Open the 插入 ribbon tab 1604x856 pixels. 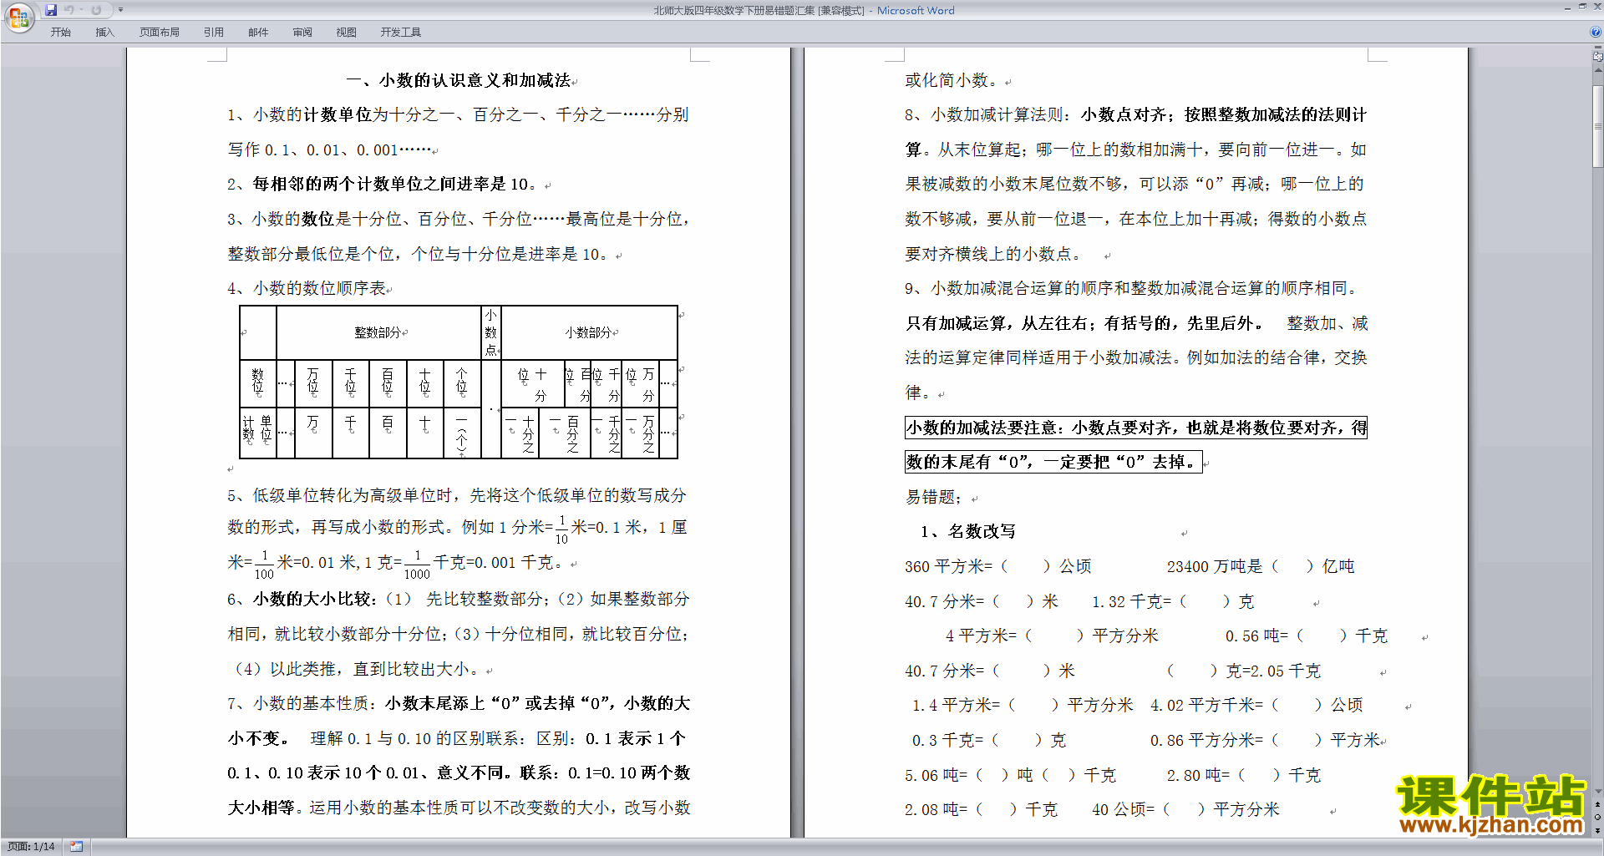point(104,33)
